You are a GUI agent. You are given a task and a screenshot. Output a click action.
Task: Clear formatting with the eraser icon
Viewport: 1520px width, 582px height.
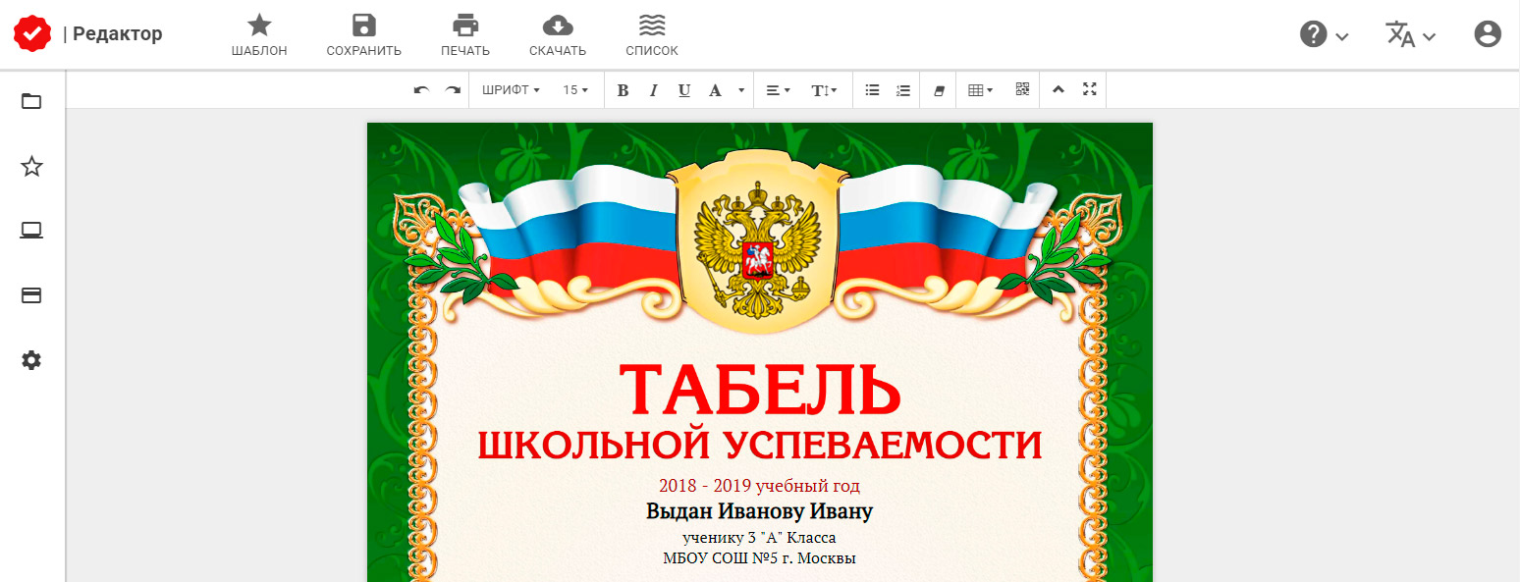coord(938,89)
